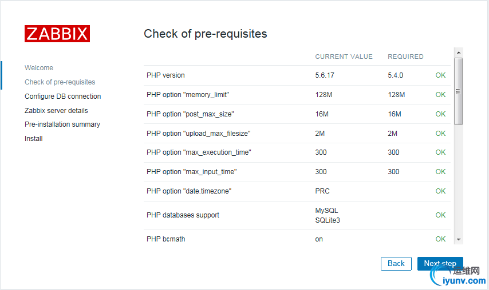This screenshot has width=489, height=290.
Task: Click the date.timezone PRC value
Action: point(322,191)
